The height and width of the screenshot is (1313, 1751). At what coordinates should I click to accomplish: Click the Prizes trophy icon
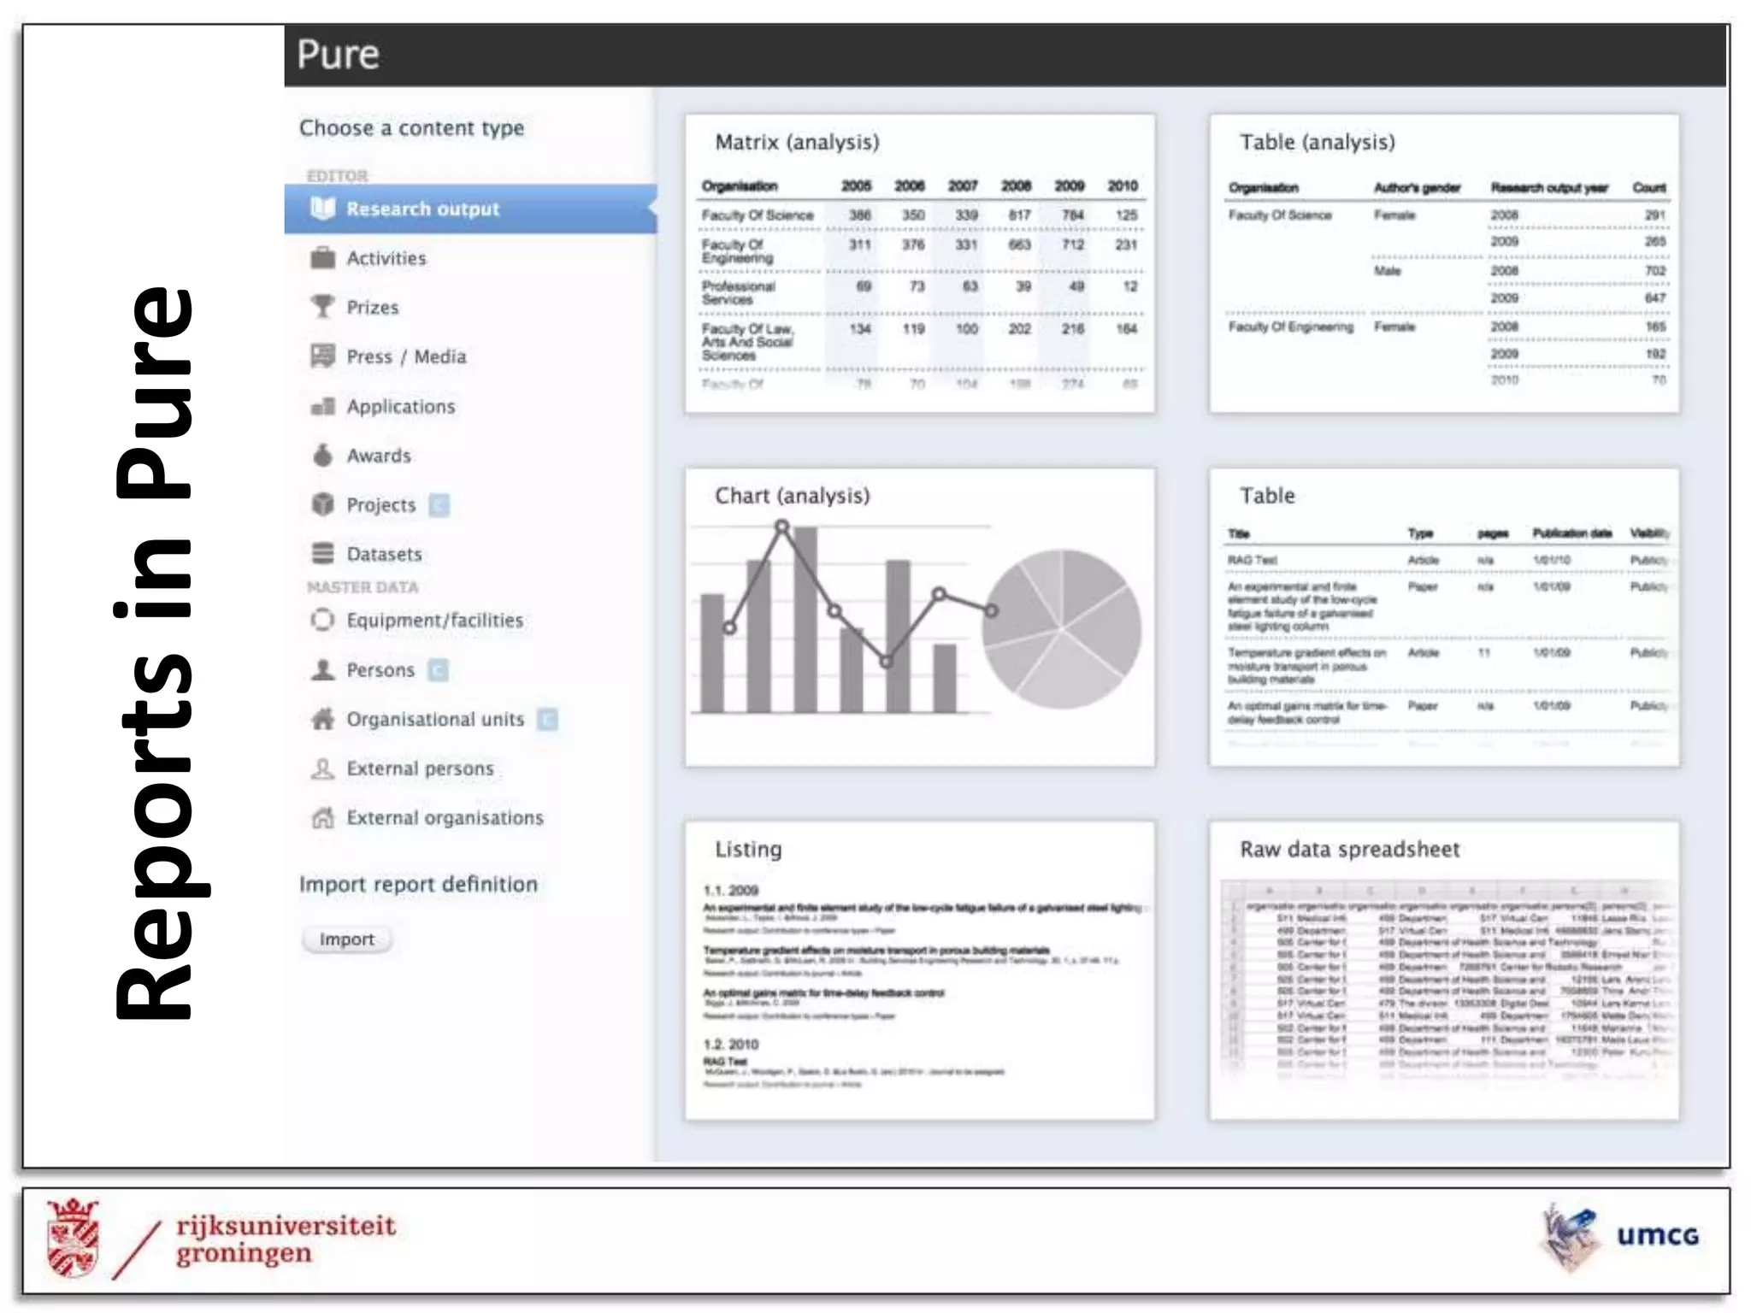[322, 307]
